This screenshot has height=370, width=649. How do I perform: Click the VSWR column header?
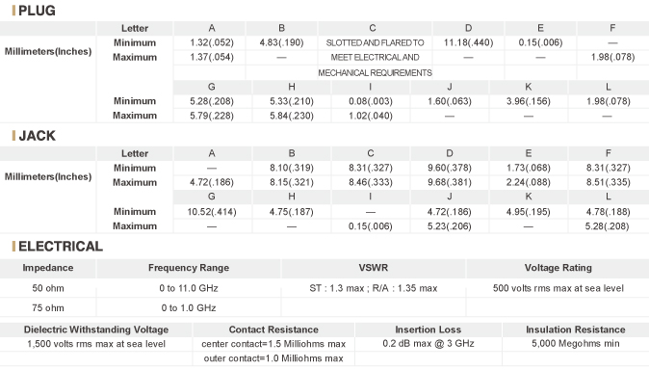coord(374,268)
